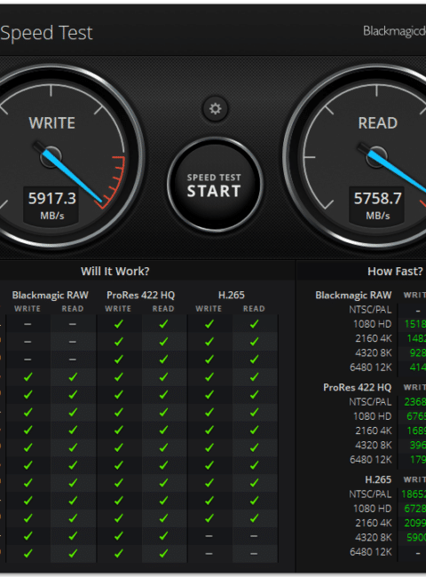426x577 pixels.
Task: Click 6480 12K under How Fast Blackmagic RAW
Action: pyautogui.click(x=371, y=368)
